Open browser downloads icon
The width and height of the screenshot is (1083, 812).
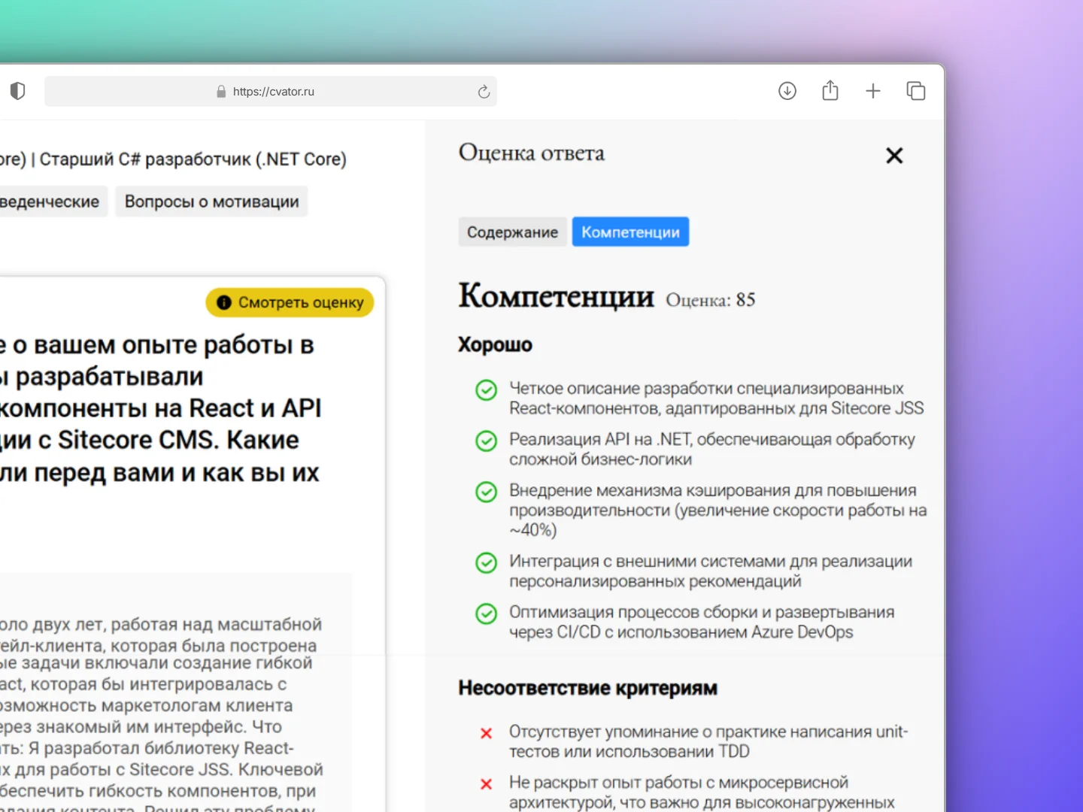click(787, 91)
